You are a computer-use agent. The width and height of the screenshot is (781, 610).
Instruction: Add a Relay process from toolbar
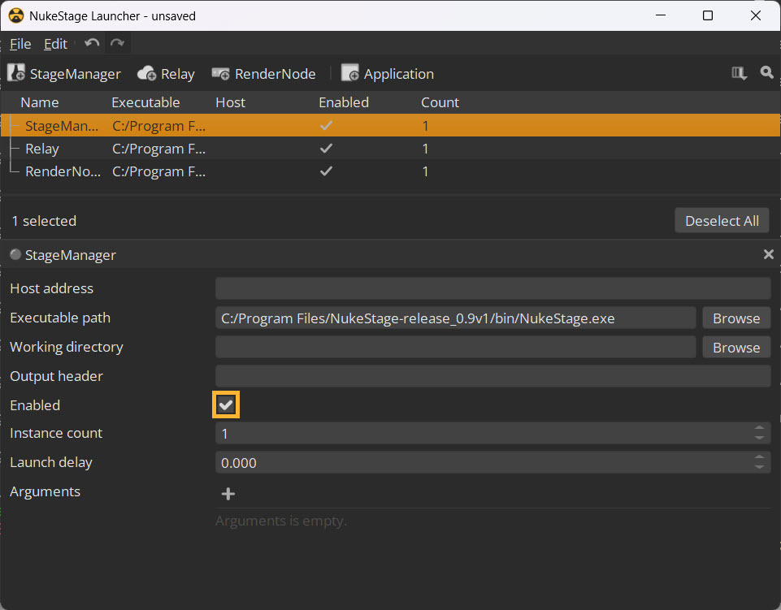pos(166,74)
